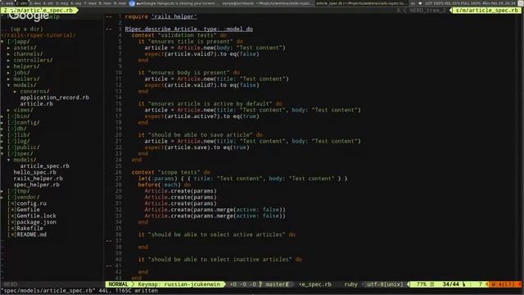Image resolution: width=524 pixels, height=295 pixels.
Task: Go up a dir in NERDTree
Action: click(x=22, y=29)
